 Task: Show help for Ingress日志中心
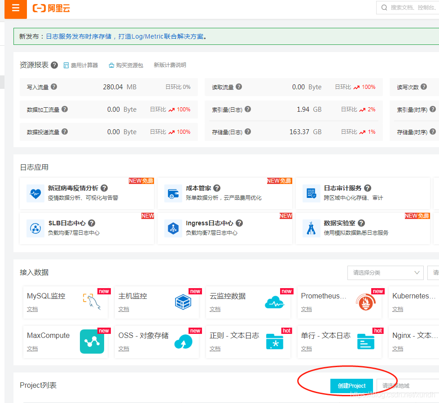239,223
